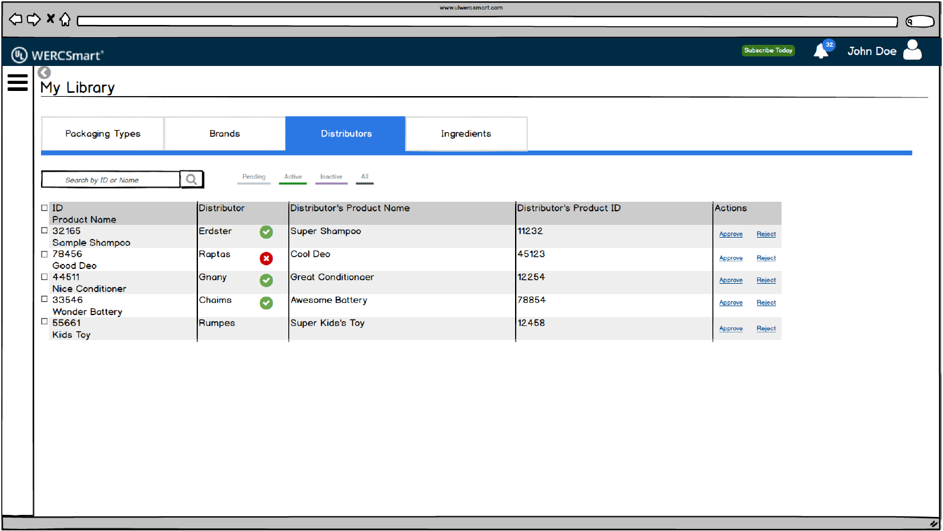Click the red rejected icon for Raptas
This screenshot has height=531, width=943.
(x=266, y=258)
